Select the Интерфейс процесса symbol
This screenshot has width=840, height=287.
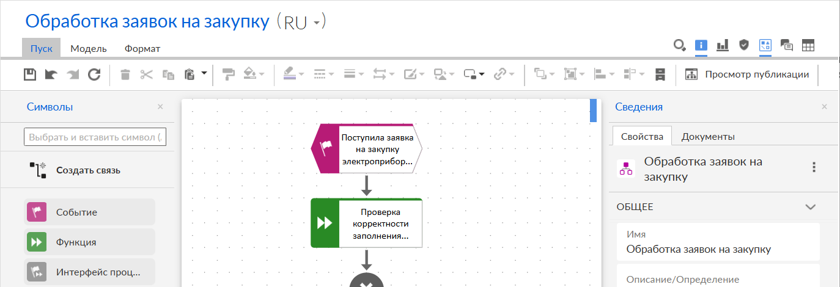click(89, 272)
